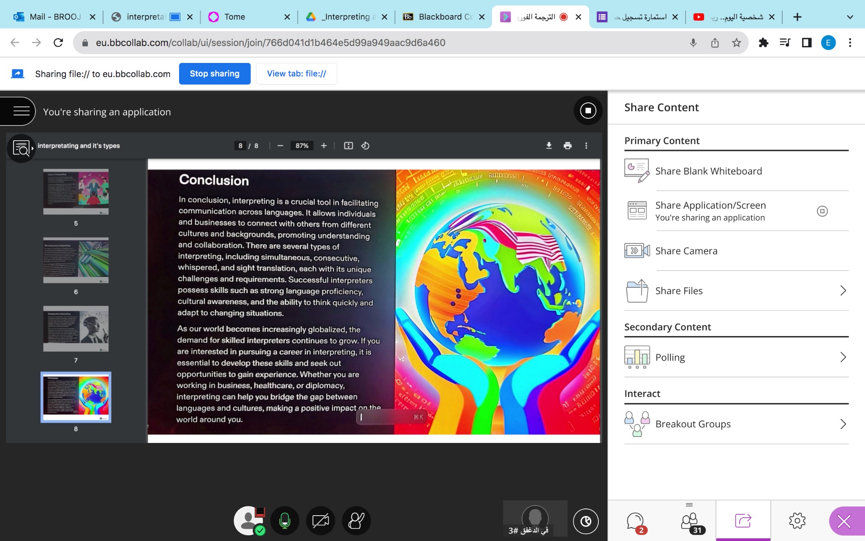Select page 6 thumbnail in PDF sidebar
This screenshot has width=865, height=541.
click(x=76, y=260)
